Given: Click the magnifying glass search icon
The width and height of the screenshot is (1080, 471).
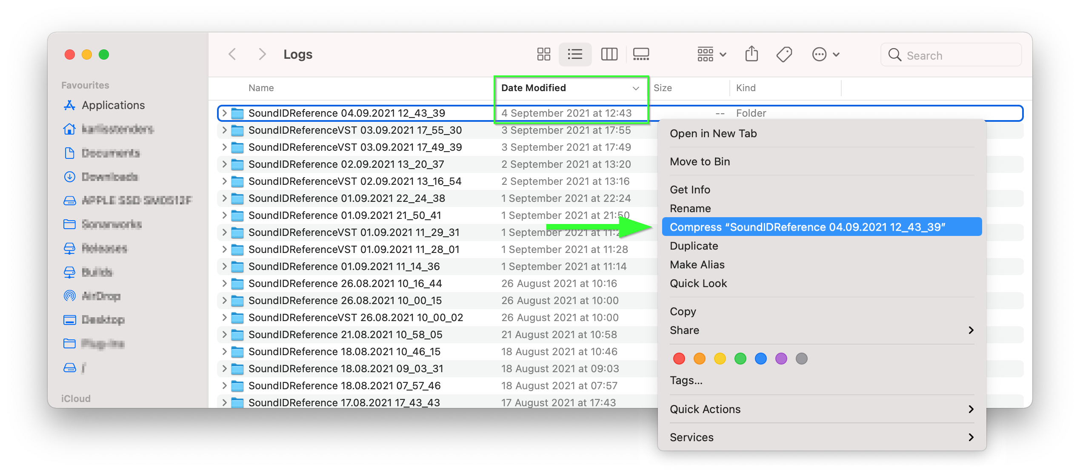Looking at the screenshot, I should tap(894, 55).
